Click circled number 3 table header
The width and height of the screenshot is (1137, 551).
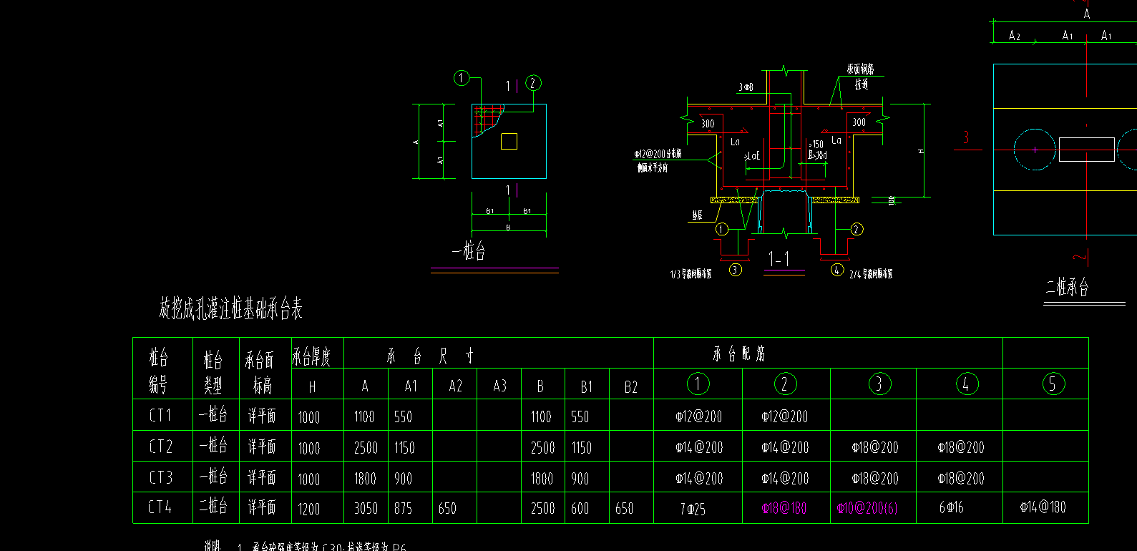coord(879,384)
